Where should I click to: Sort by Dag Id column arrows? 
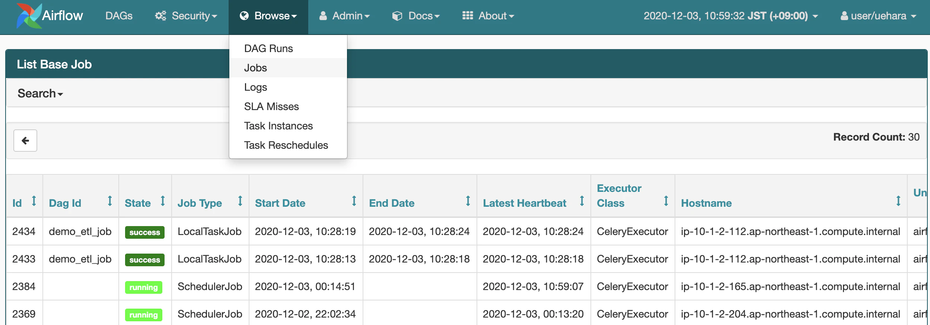[110, 201]
